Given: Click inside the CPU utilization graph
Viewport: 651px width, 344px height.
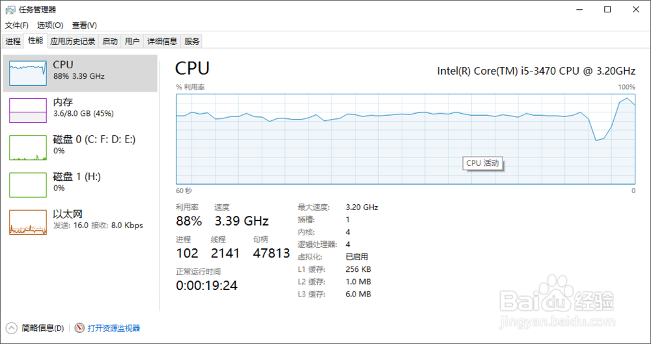Looking at the screenshot, I should tap(405, 139).
